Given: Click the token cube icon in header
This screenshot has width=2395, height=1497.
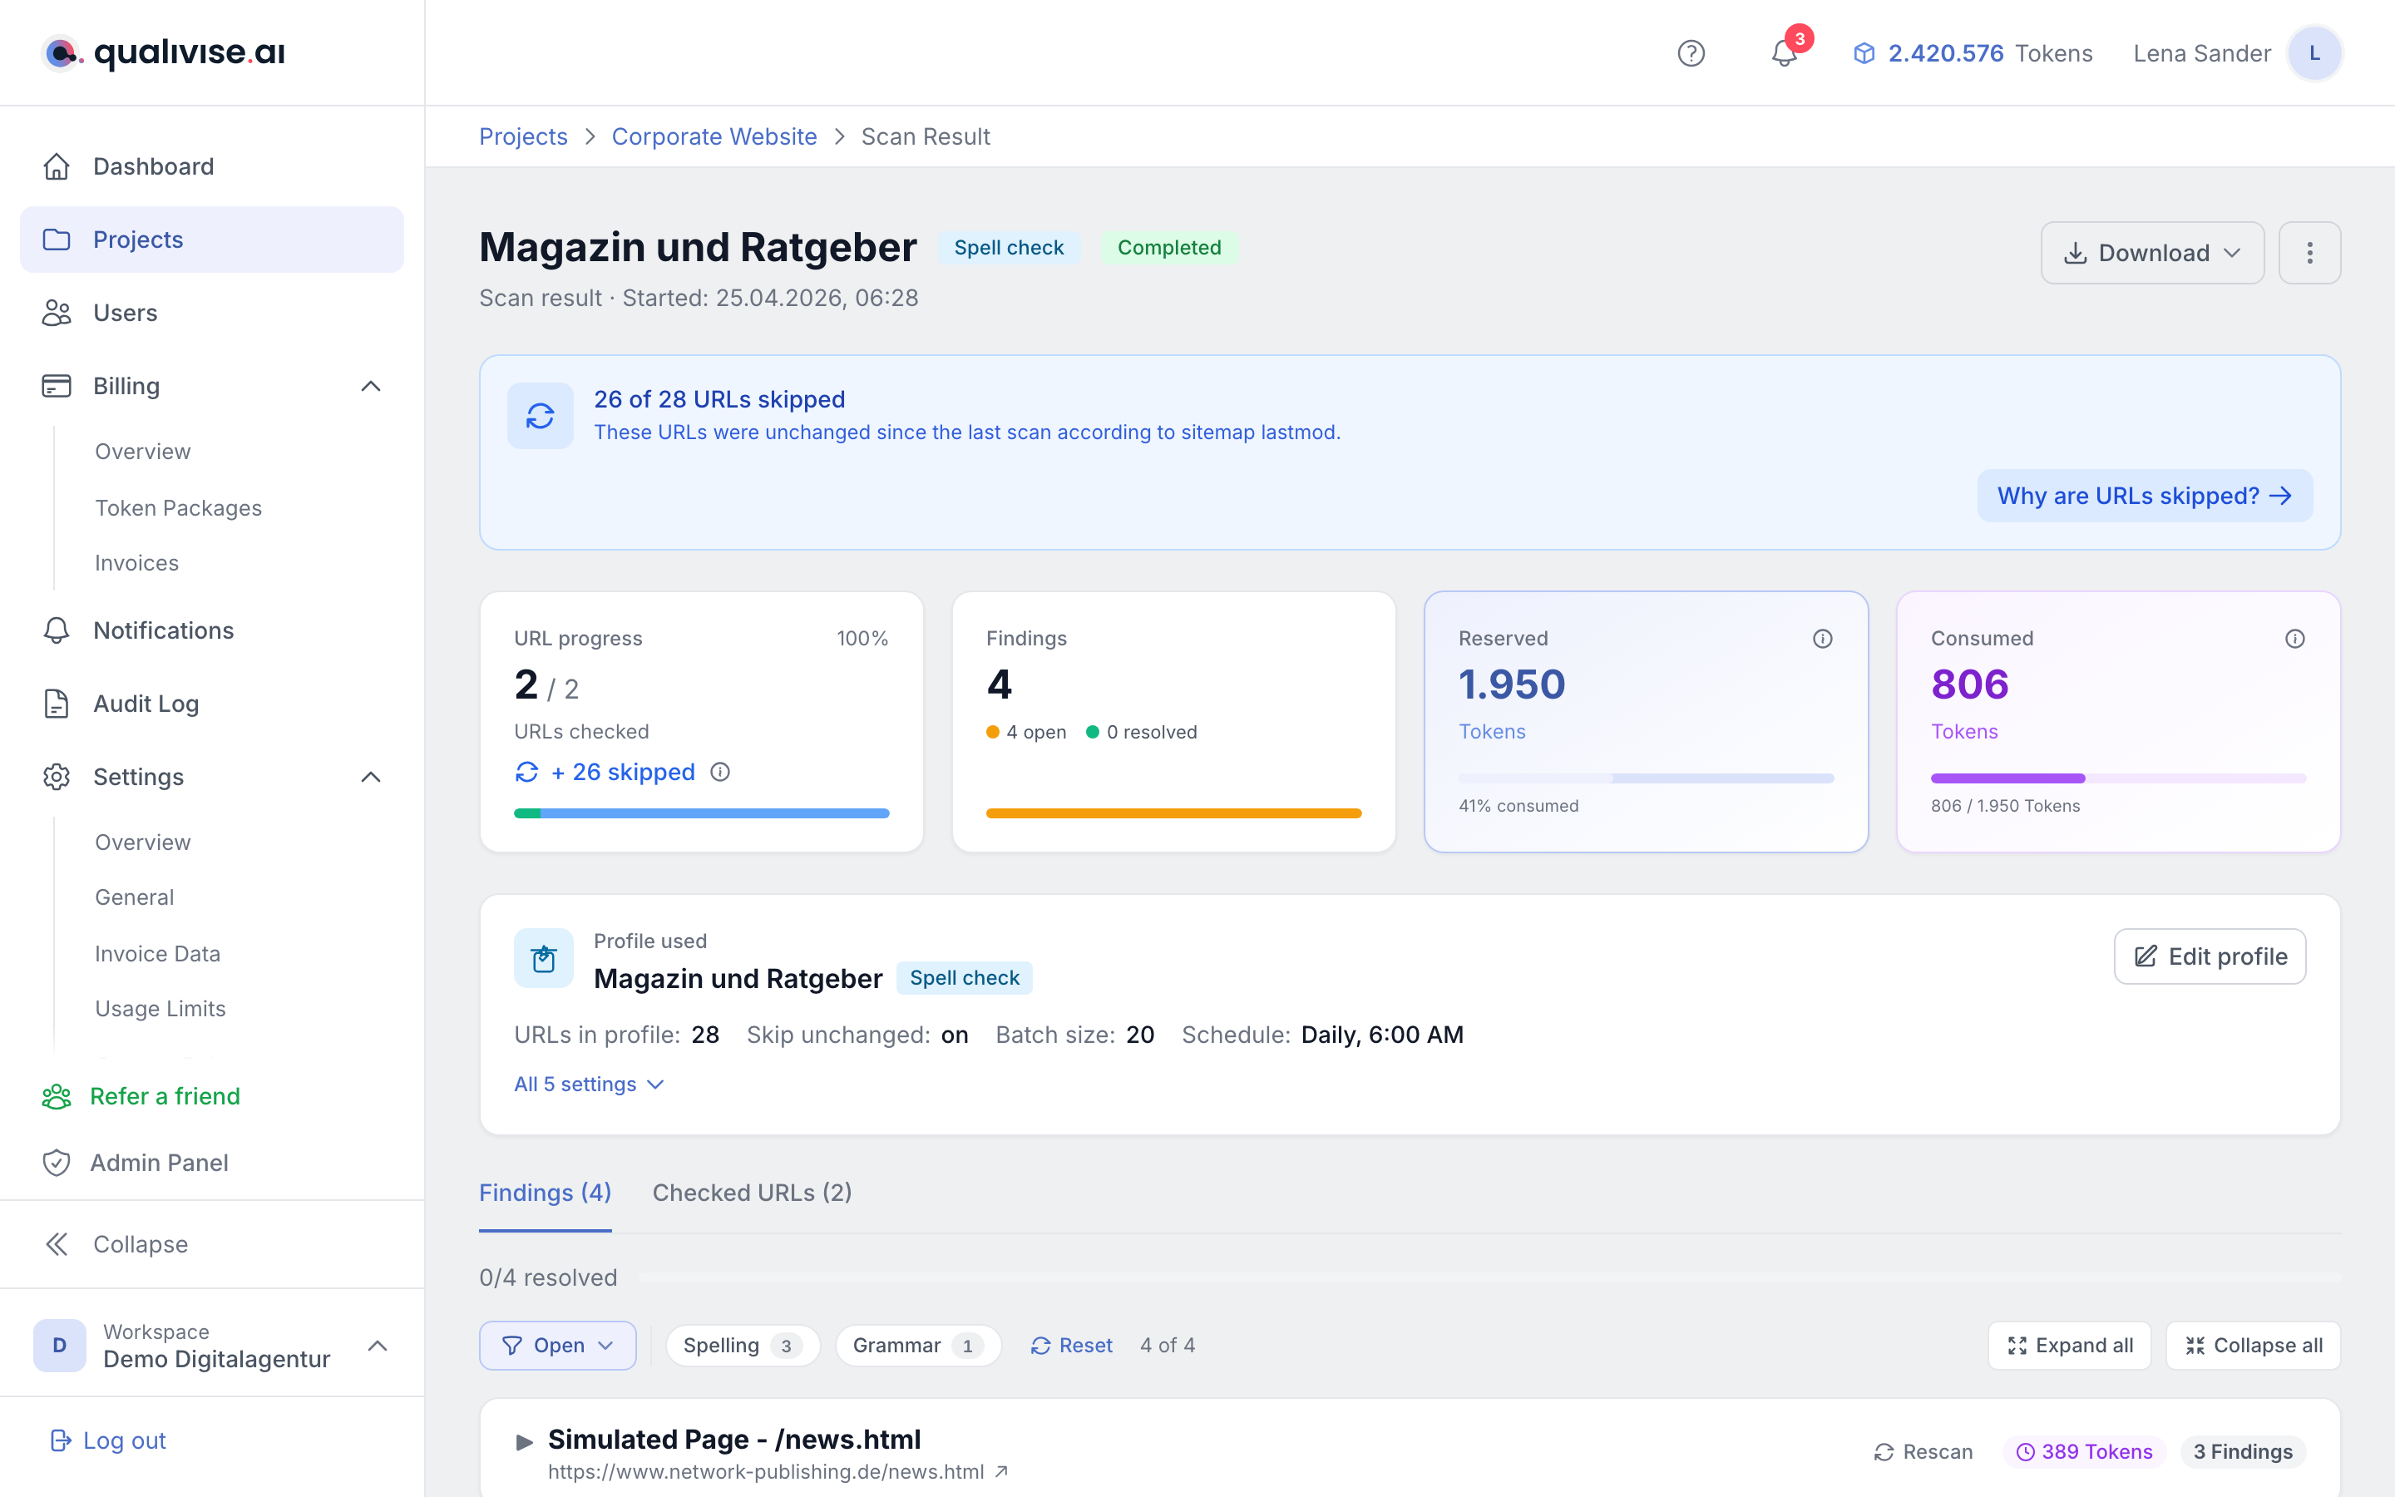Looking at the screenshot, I should point(1864,53).
